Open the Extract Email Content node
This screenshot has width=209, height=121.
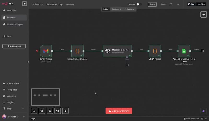coord(77,51)
